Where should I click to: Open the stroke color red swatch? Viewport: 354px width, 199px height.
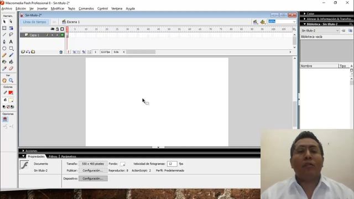11,93
